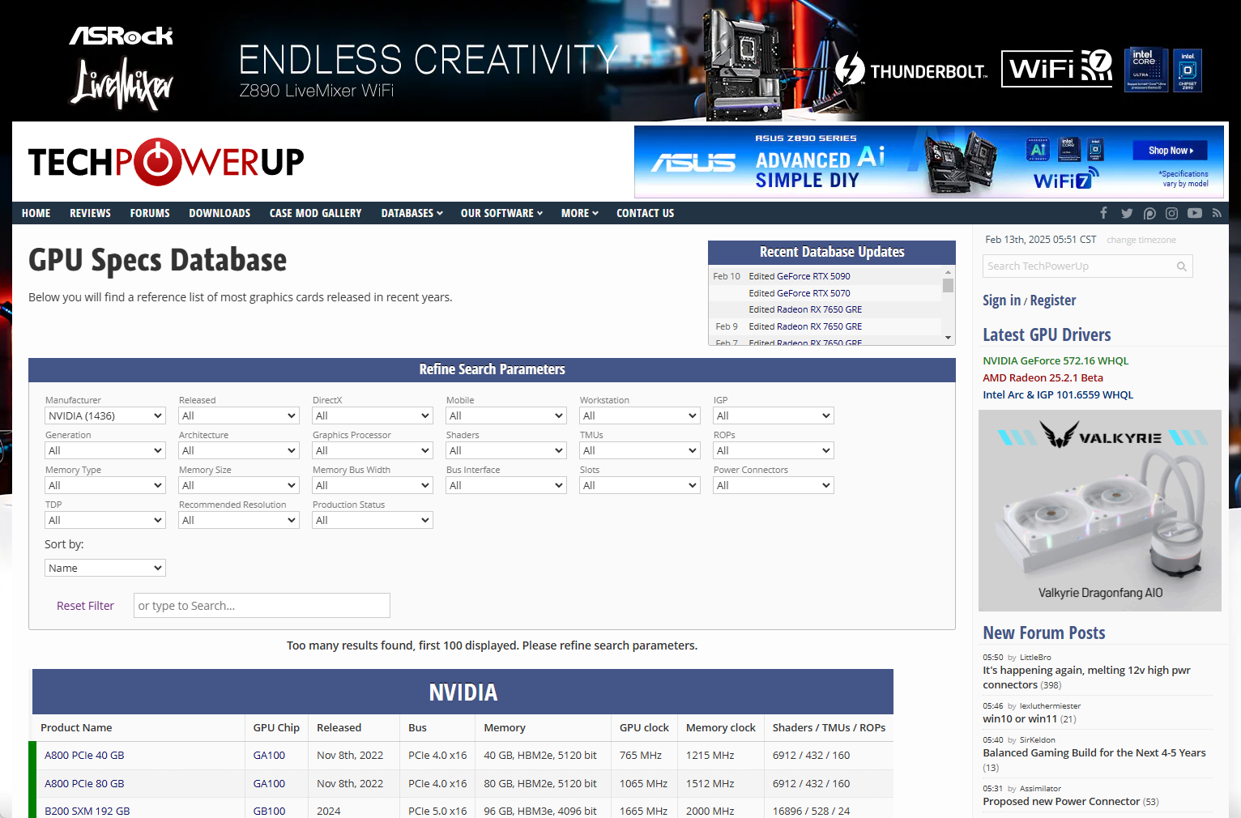1241x818 pixels.
Task: Open the Databases menu in navbar
Action: tap(412, 213)
